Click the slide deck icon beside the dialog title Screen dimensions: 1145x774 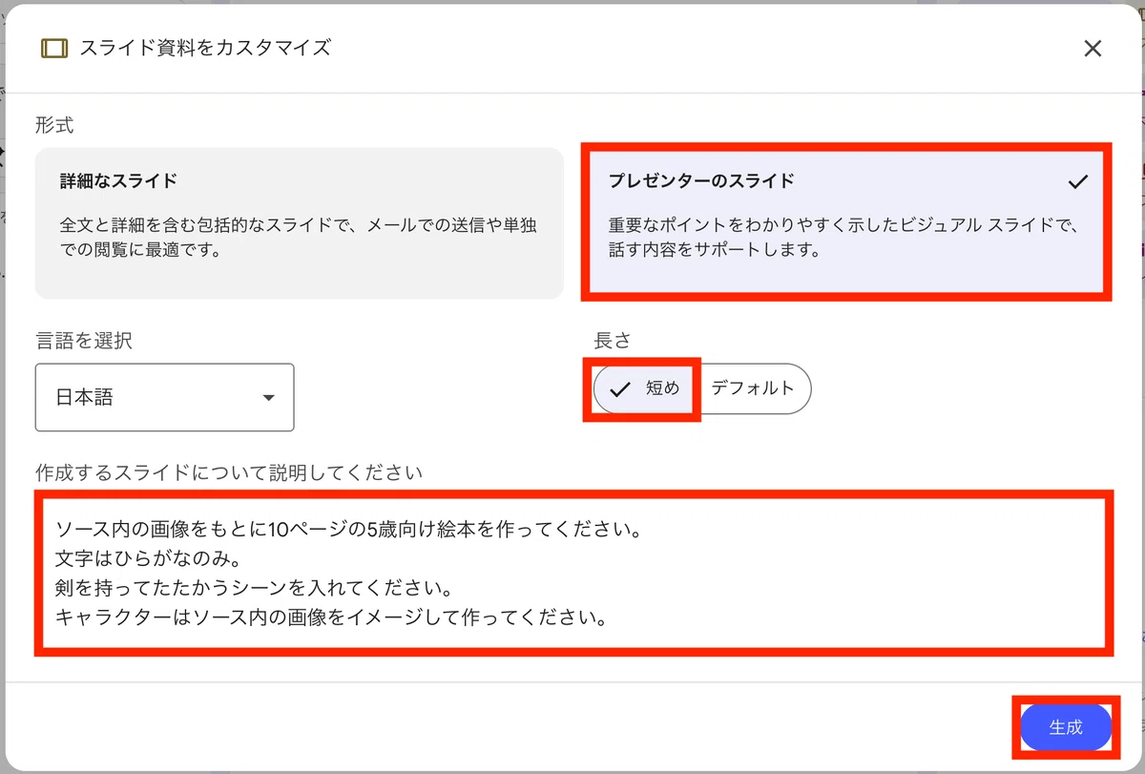coord(54,48)
